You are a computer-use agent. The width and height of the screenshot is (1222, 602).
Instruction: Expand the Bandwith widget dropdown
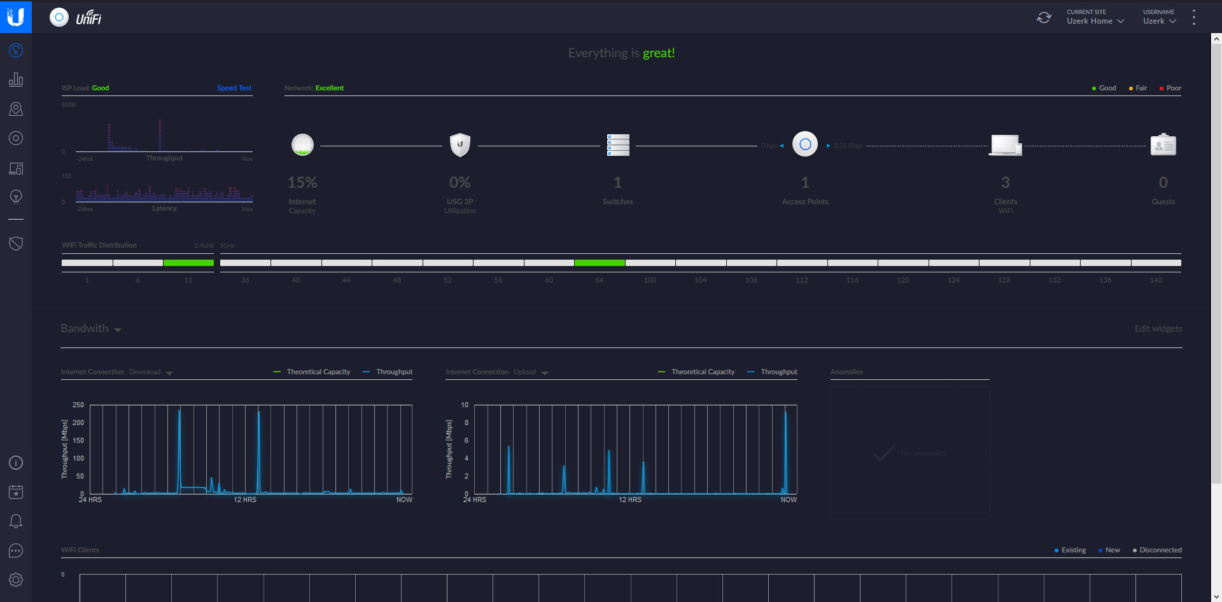pyautogui.click(x=118, y=329)
